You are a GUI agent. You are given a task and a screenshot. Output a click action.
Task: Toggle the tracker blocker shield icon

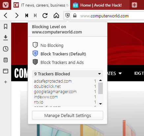pyautogui.click(x=68, y=15)
